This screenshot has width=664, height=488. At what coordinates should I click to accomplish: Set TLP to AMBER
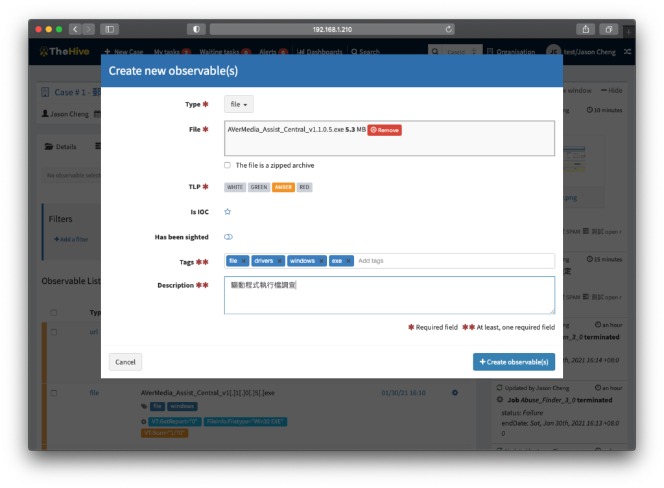point(283,187)
